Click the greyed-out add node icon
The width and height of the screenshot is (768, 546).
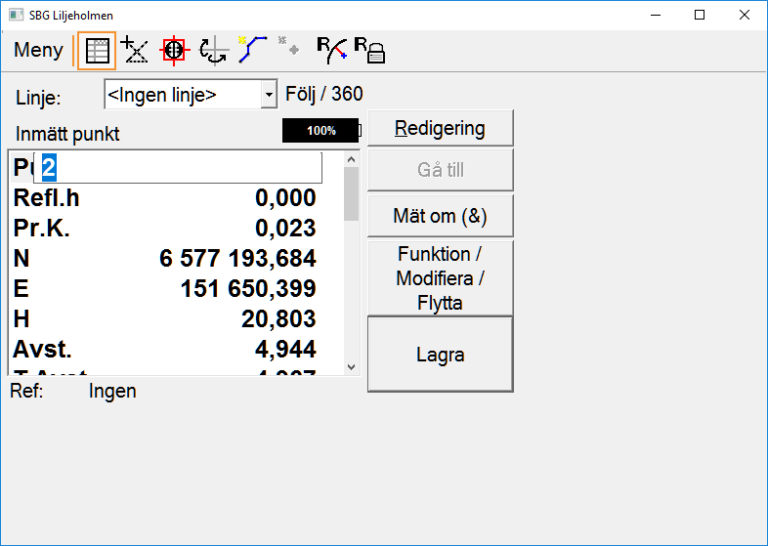coord(288,46)
